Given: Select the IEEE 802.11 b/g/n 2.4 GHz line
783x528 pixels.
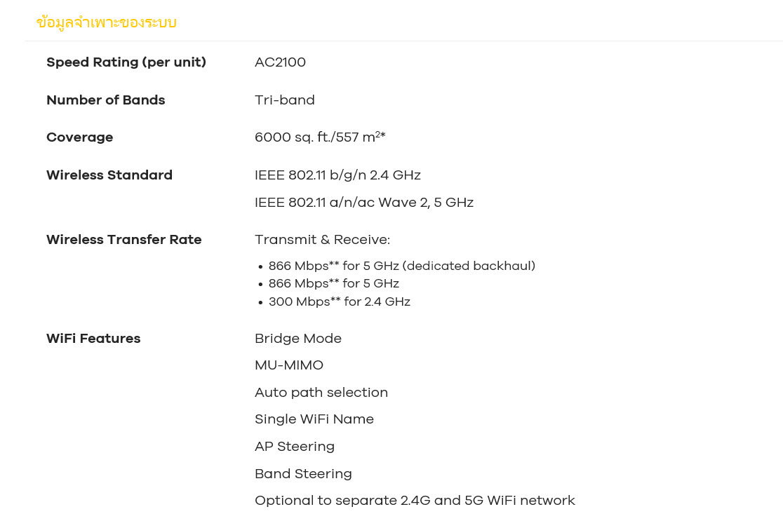Looking at the screenshot, I should (x=337, y=175).
